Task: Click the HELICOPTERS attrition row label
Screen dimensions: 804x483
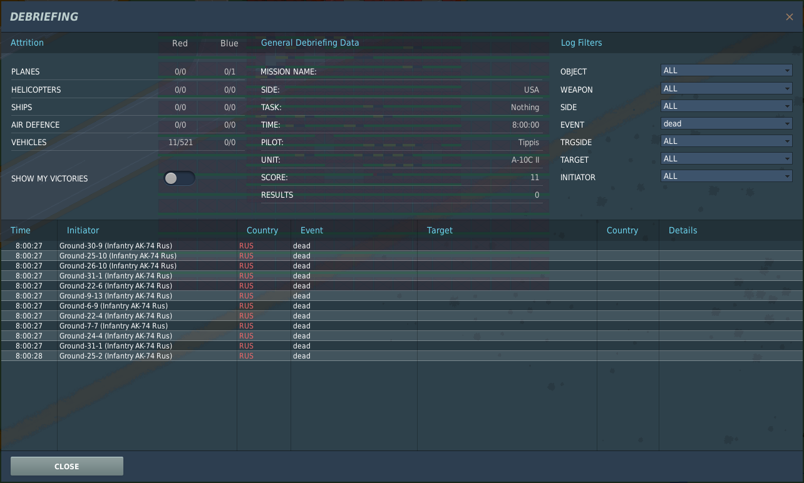Action: click(x=36, y=89)
